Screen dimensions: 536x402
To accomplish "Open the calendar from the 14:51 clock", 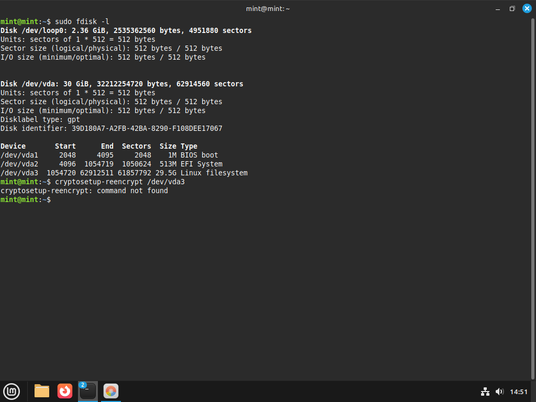I will click(518, 392).
